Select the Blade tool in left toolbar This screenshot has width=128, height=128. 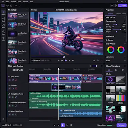click(3, 19)
